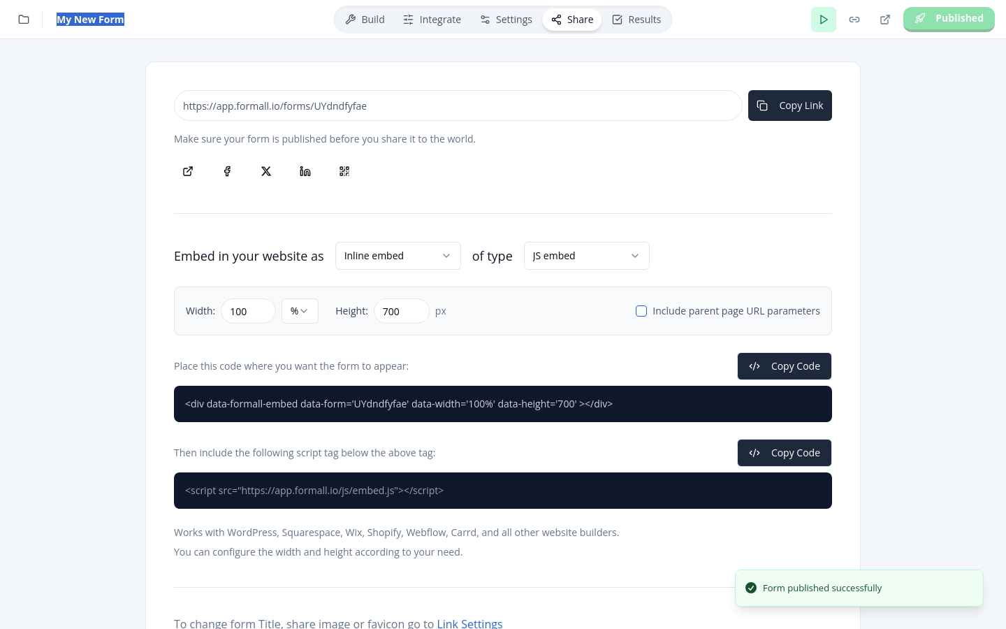Copy the form link with Copy Link
The image size is (1006, 629).
point(790,106)
